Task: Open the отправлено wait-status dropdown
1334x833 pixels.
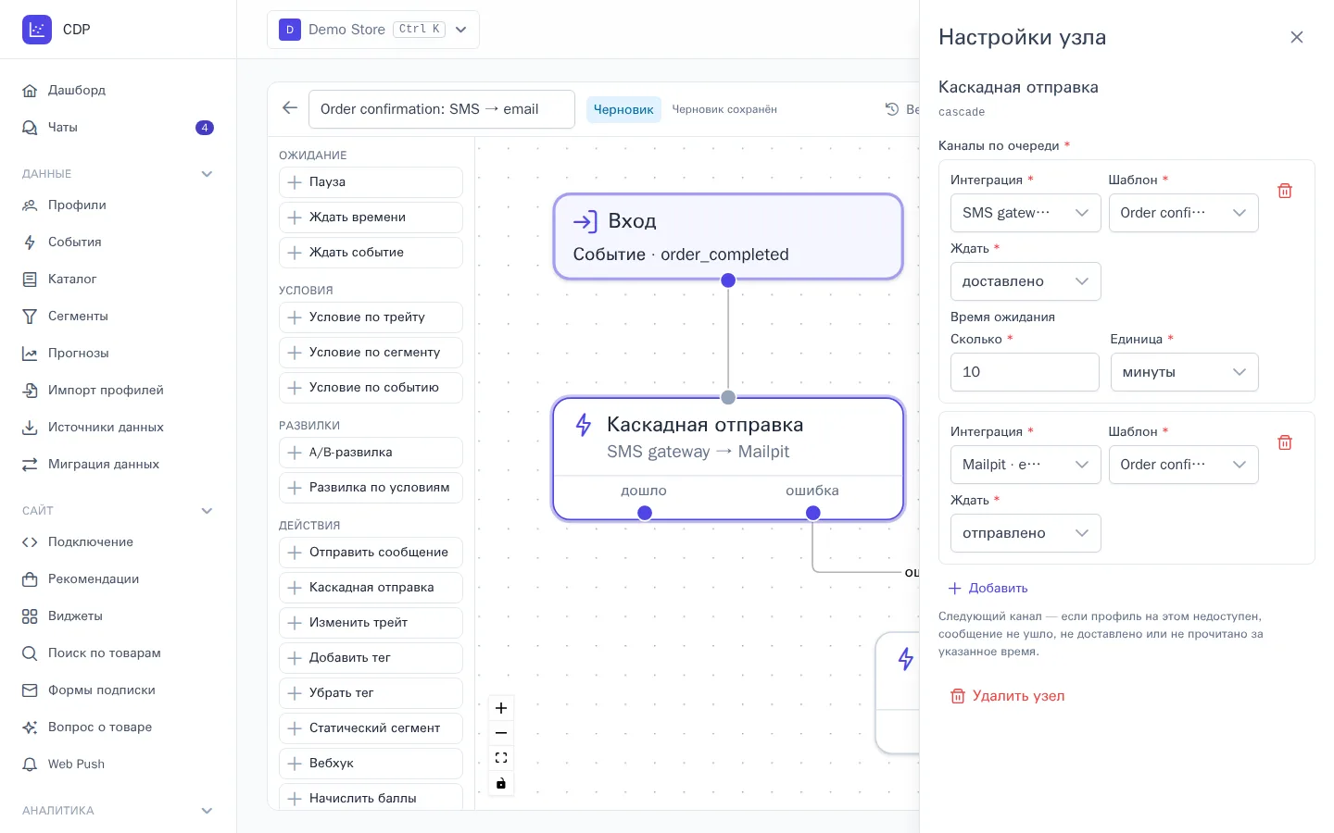Action: [x=1026, y=533]
